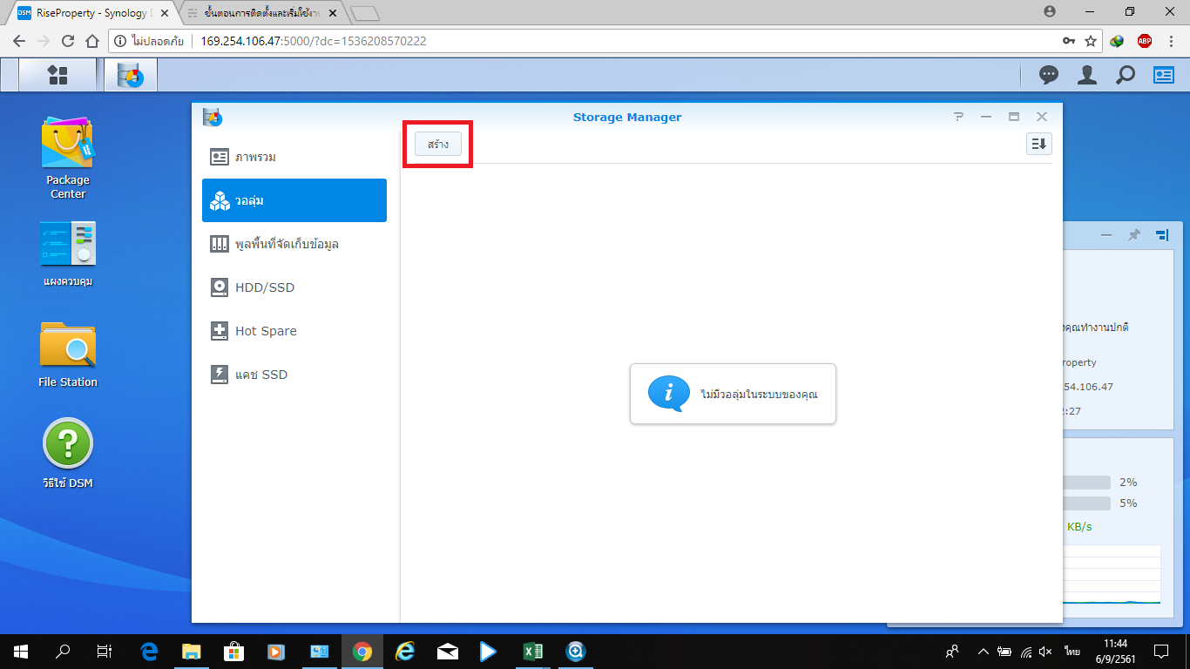The width and height of the screenshot is (1190, 669).
Task: Select the Overview (ภาพรวม) tab
Action: [x=294, y=157]
